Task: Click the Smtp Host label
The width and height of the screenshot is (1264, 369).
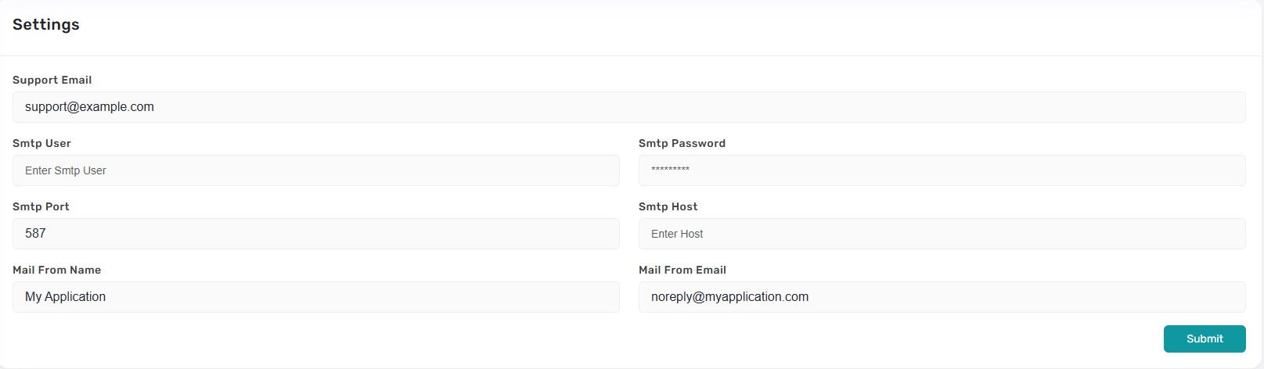Action: coord(668,206)
